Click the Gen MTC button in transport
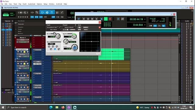195x110 pixels. point(122,19)
